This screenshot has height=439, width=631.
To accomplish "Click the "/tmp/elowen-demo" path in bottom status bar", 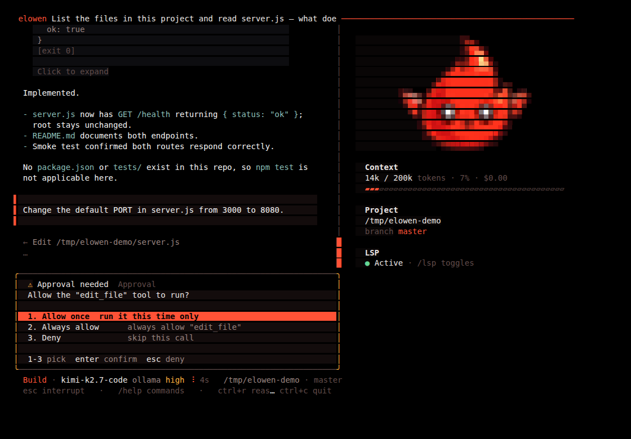I will 261,380.
